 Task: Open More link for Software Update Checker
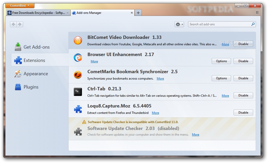[x=196, y=135]
